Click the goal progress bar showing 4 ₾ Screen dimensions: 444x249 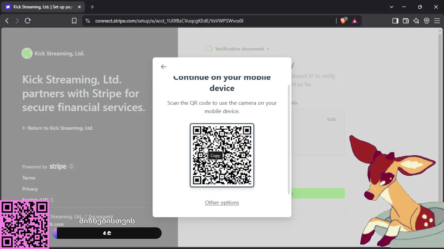pyautogui.click(x=107, y=233)
